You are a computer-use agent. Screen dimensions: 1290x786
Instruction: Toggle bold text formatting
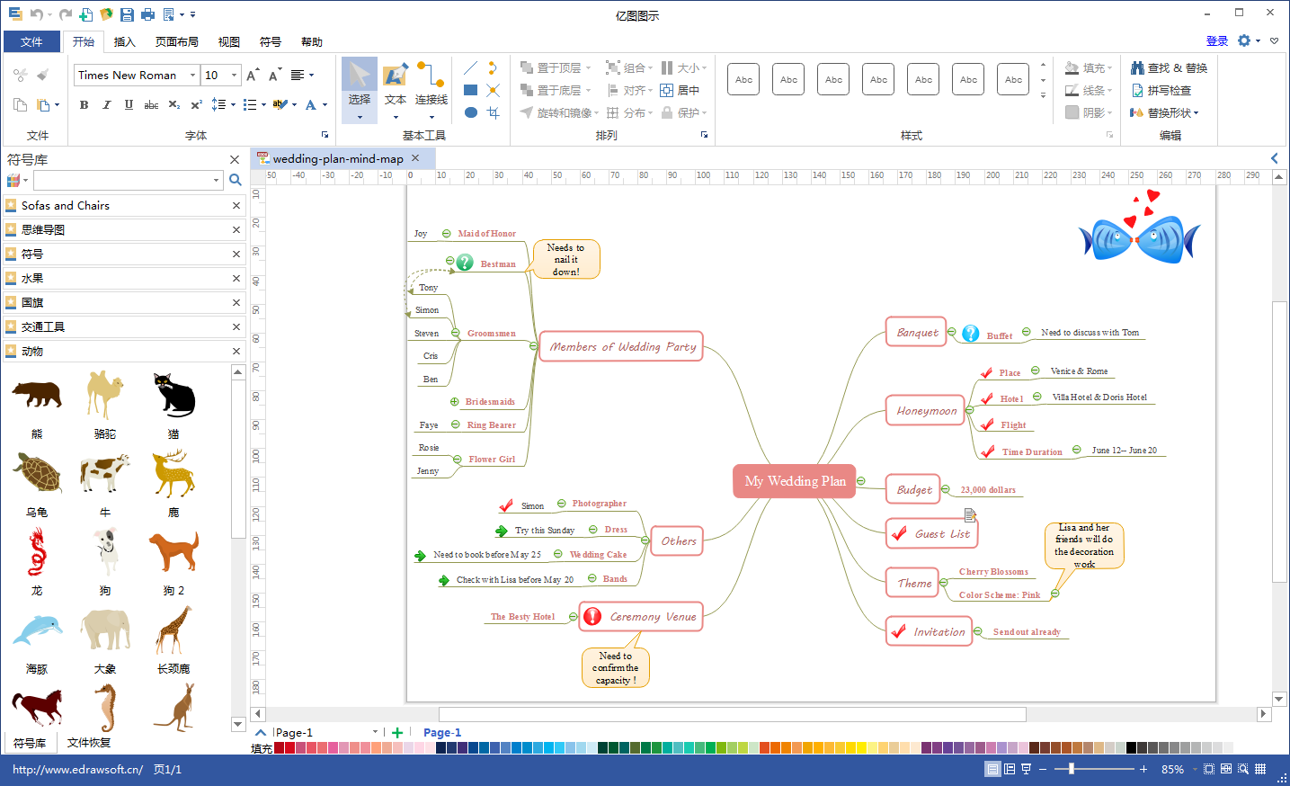click(84, 104)
